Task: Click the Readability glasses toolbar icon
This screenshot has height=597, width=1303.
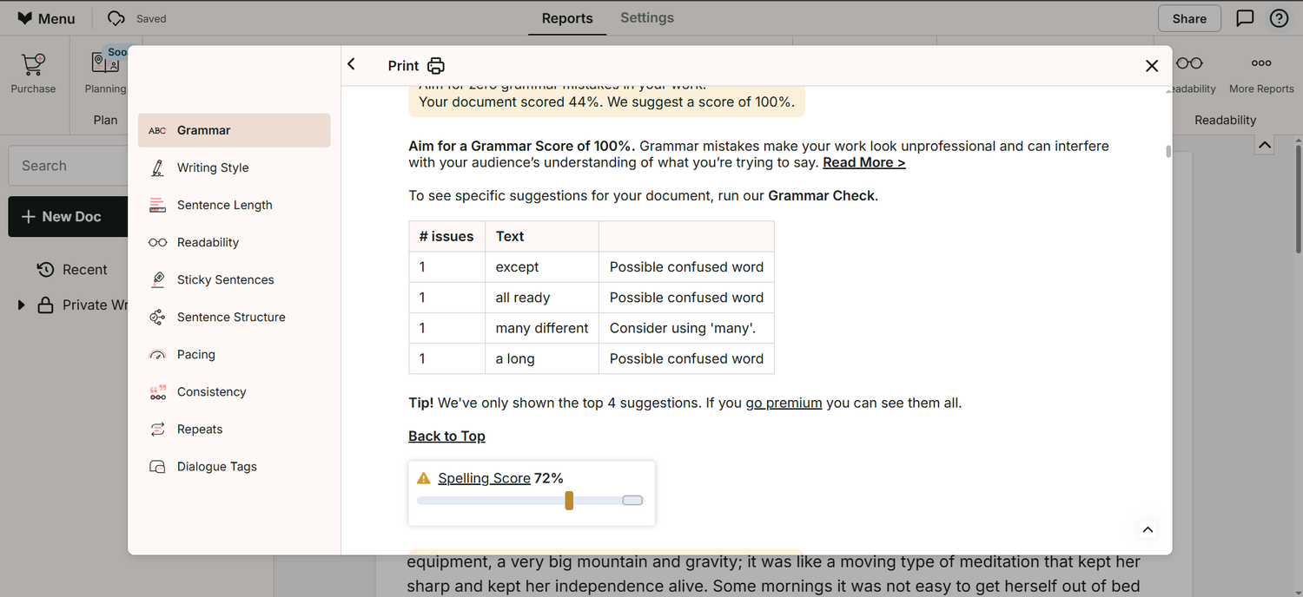Action: [1190, 62]
